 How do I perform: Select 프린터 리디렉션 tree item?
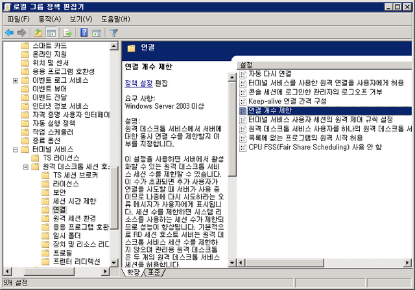(77, 262)
